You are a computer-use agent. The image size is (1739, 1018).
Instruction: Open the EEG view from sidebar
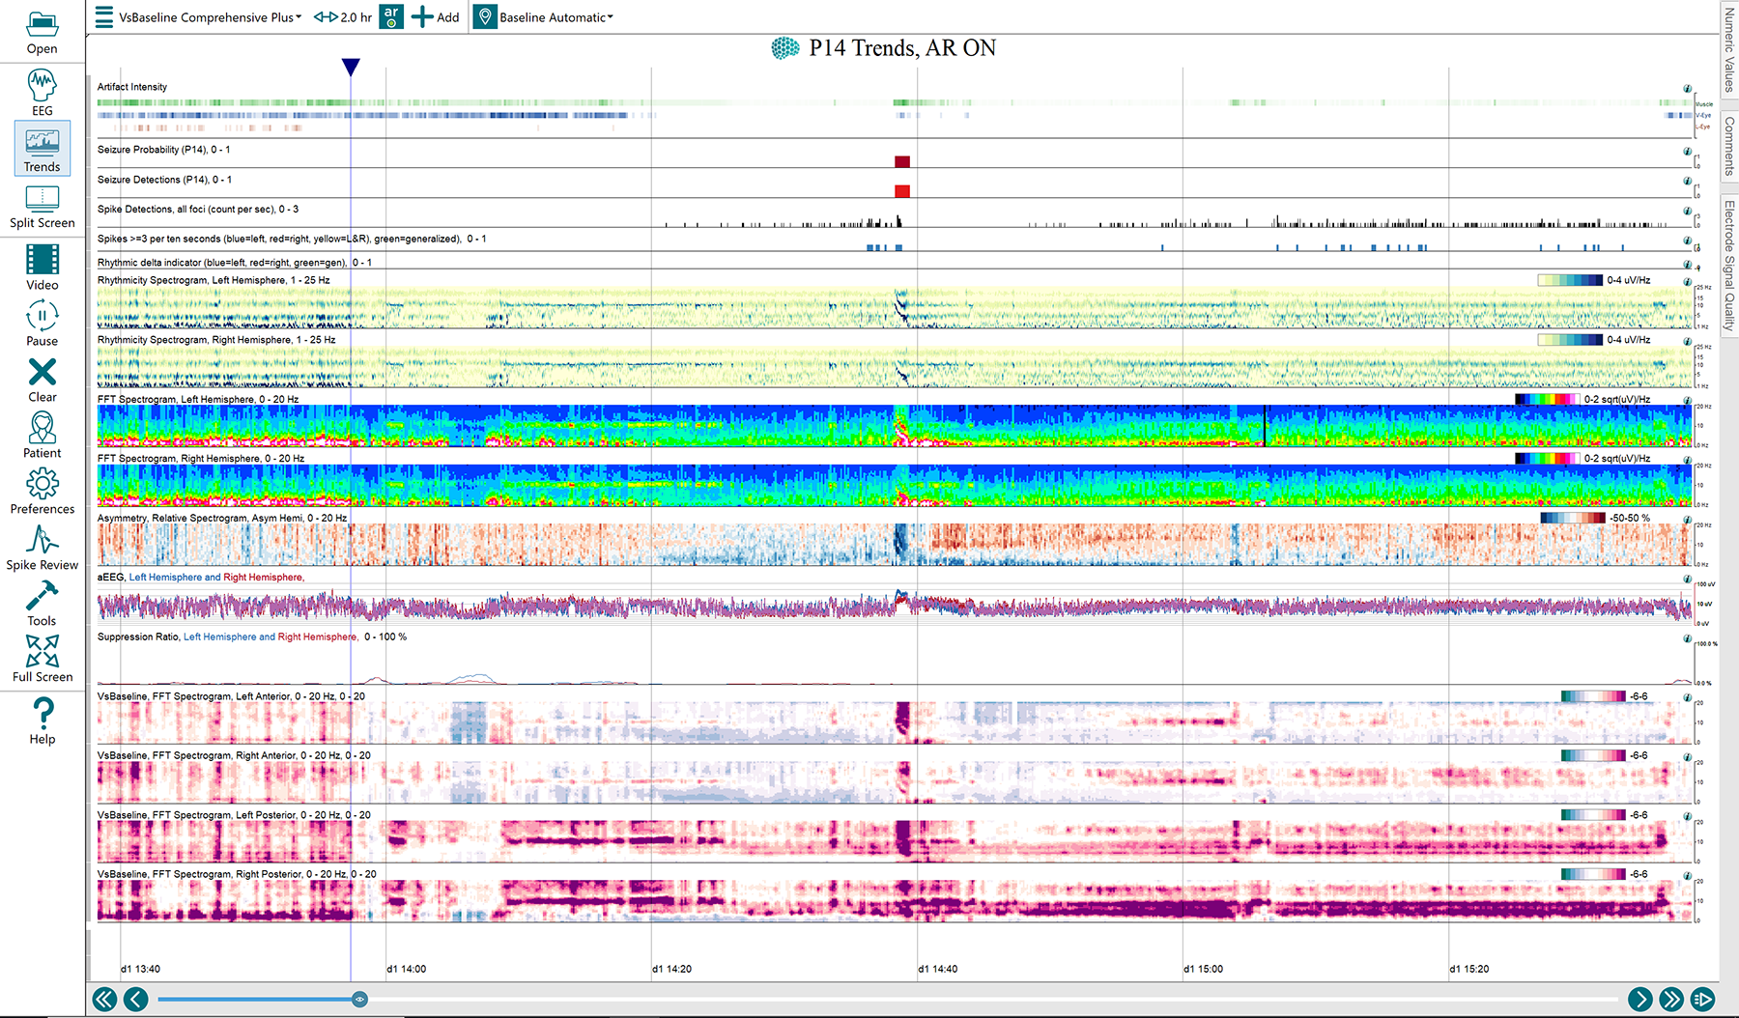point(42,92)
